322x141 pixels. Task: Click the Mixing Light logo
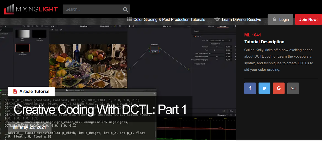(x=31, y=9)
